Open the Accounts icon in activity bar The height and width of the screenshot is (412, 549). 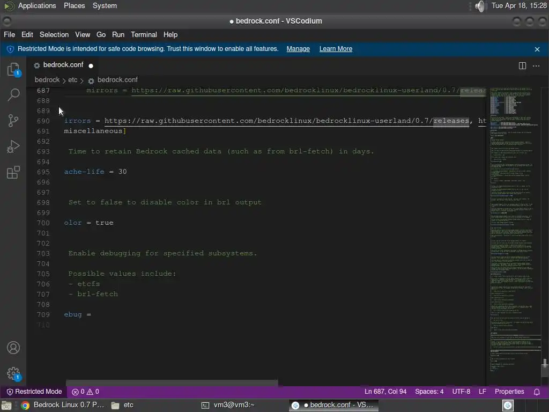point(13,348)
